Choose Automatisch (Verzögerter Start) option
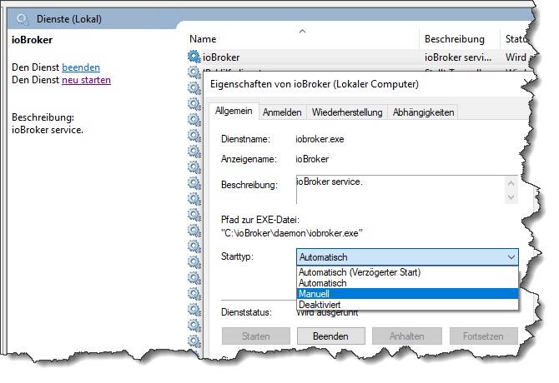The width and height of the screenshot is (559, 383). (x=407, y=272)
